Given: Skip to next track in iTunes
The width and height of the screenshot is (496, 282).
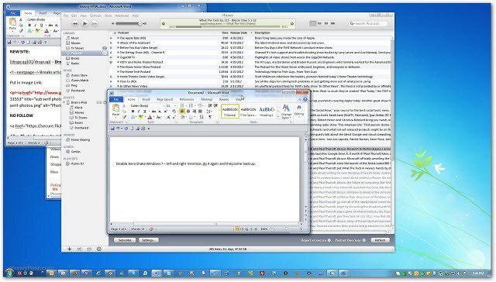Looking at the screenshot, I should 95,23.
